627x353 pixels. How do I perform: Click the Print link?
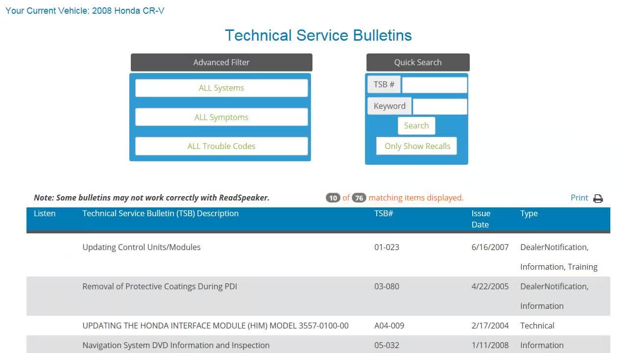tap(579, 198)
